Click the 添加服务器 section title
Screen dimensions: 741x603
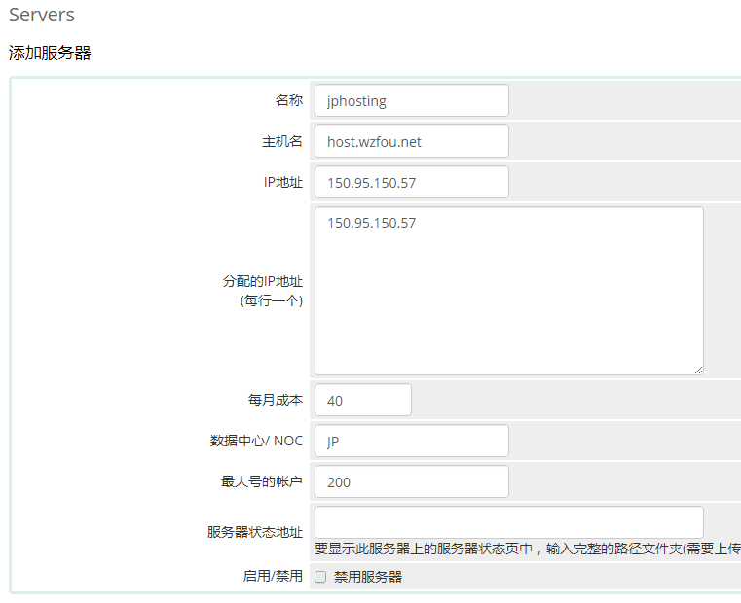click(50, 53)
